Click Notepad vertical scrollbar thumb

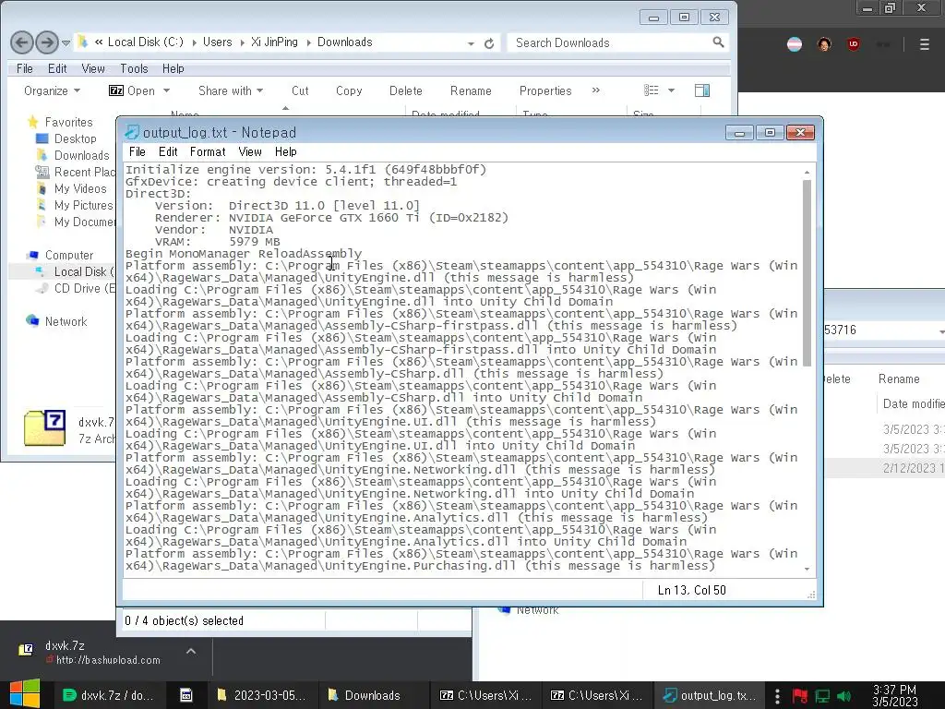pos(807,272)
